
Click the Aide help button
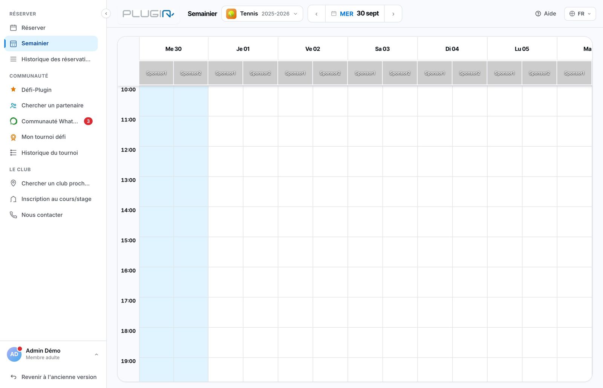546,14
